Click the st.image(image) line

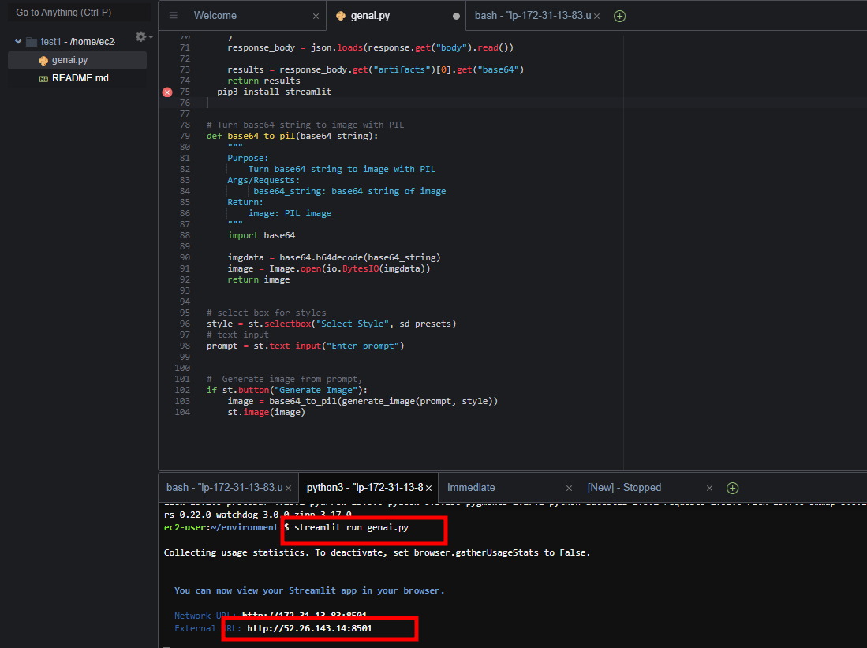click(266, 412)
